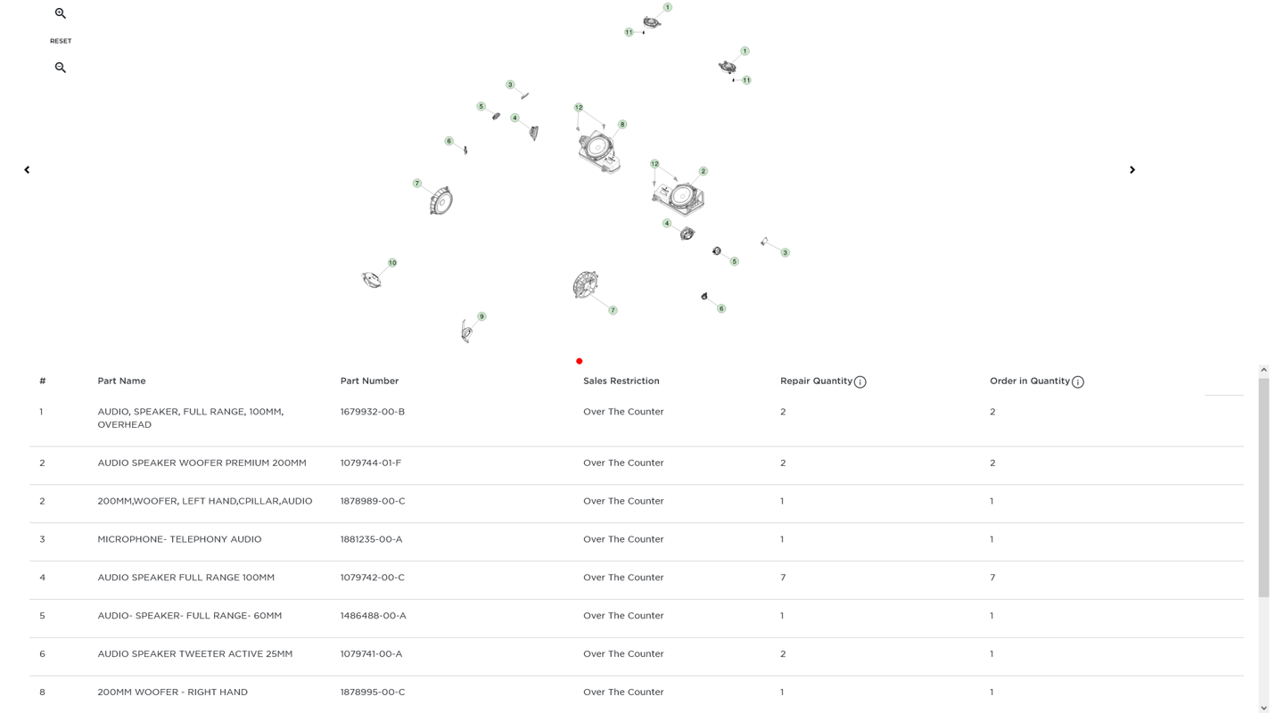Zoom out of the parts diagram
This screenshot has height=713, width=1284.
(x=61, y=68)
